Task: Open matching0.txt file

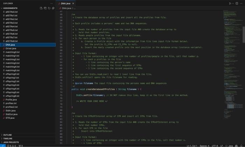Action: pos(28,52)
